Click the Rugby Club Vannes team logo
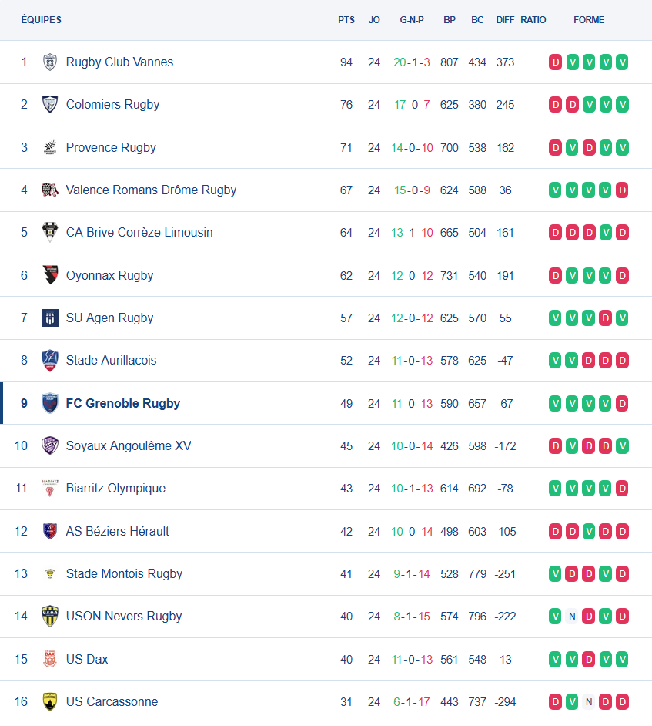 [50, 62]
